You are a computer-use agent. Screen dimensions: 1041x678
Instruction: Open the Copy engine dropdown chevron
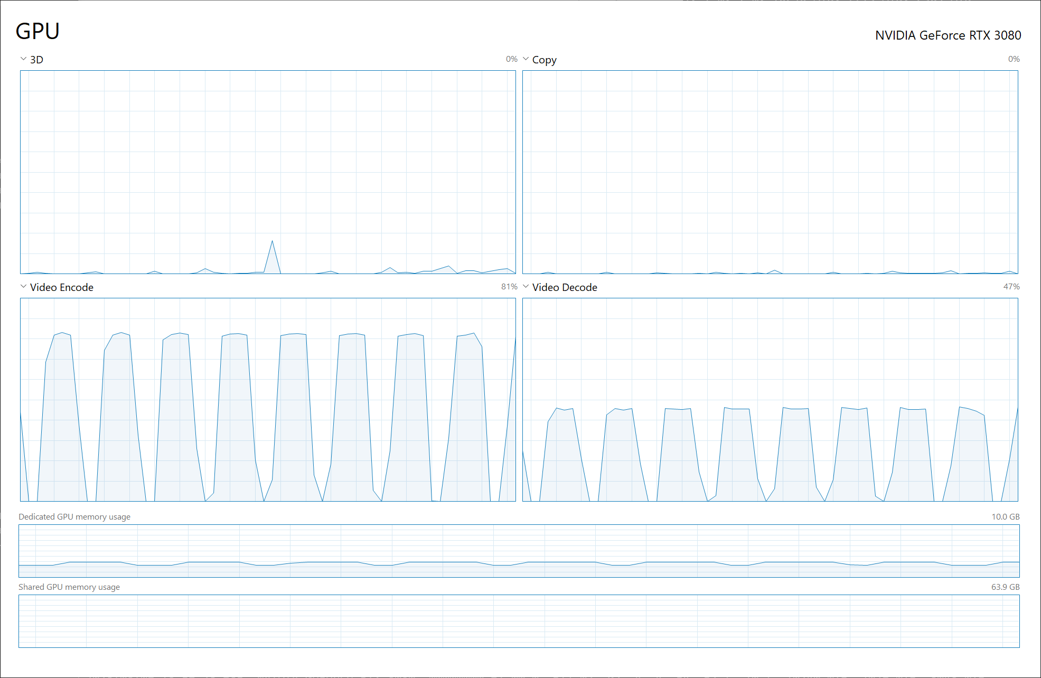coord(526,59)
